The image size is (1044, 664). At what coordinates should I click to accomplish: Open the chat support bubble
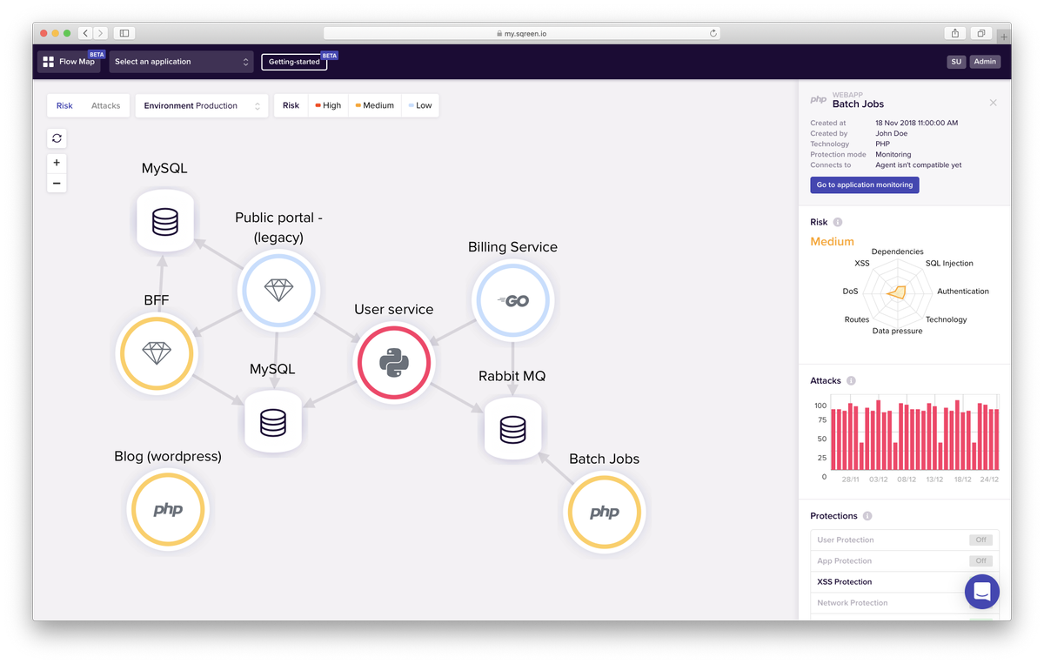982,592
